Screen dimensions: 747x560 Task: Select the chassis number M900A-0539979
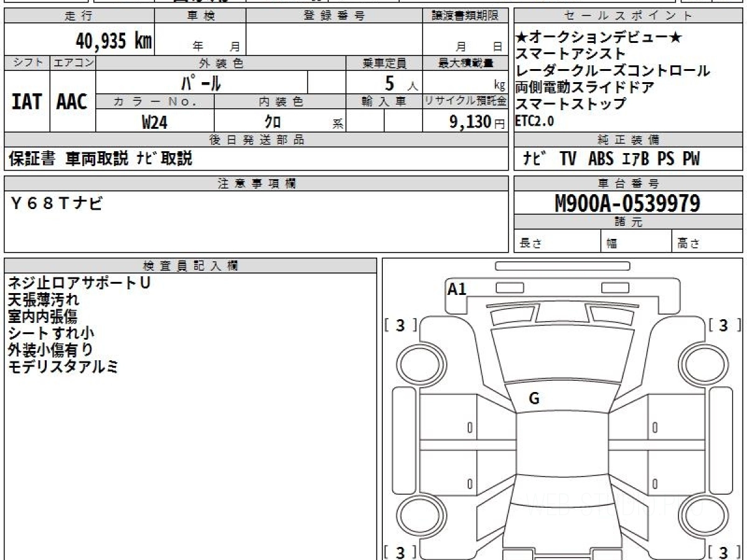(x=627, y=203)
